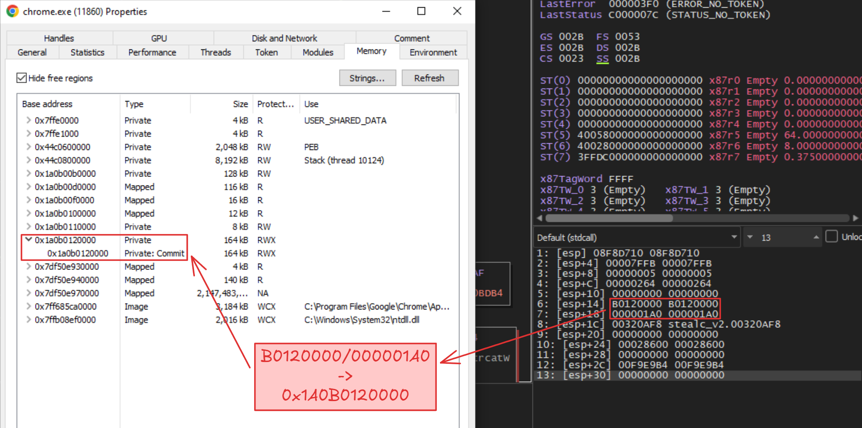
Task: Select the 0x7df50e930000 mapped row
Action: tap(238, 266)
